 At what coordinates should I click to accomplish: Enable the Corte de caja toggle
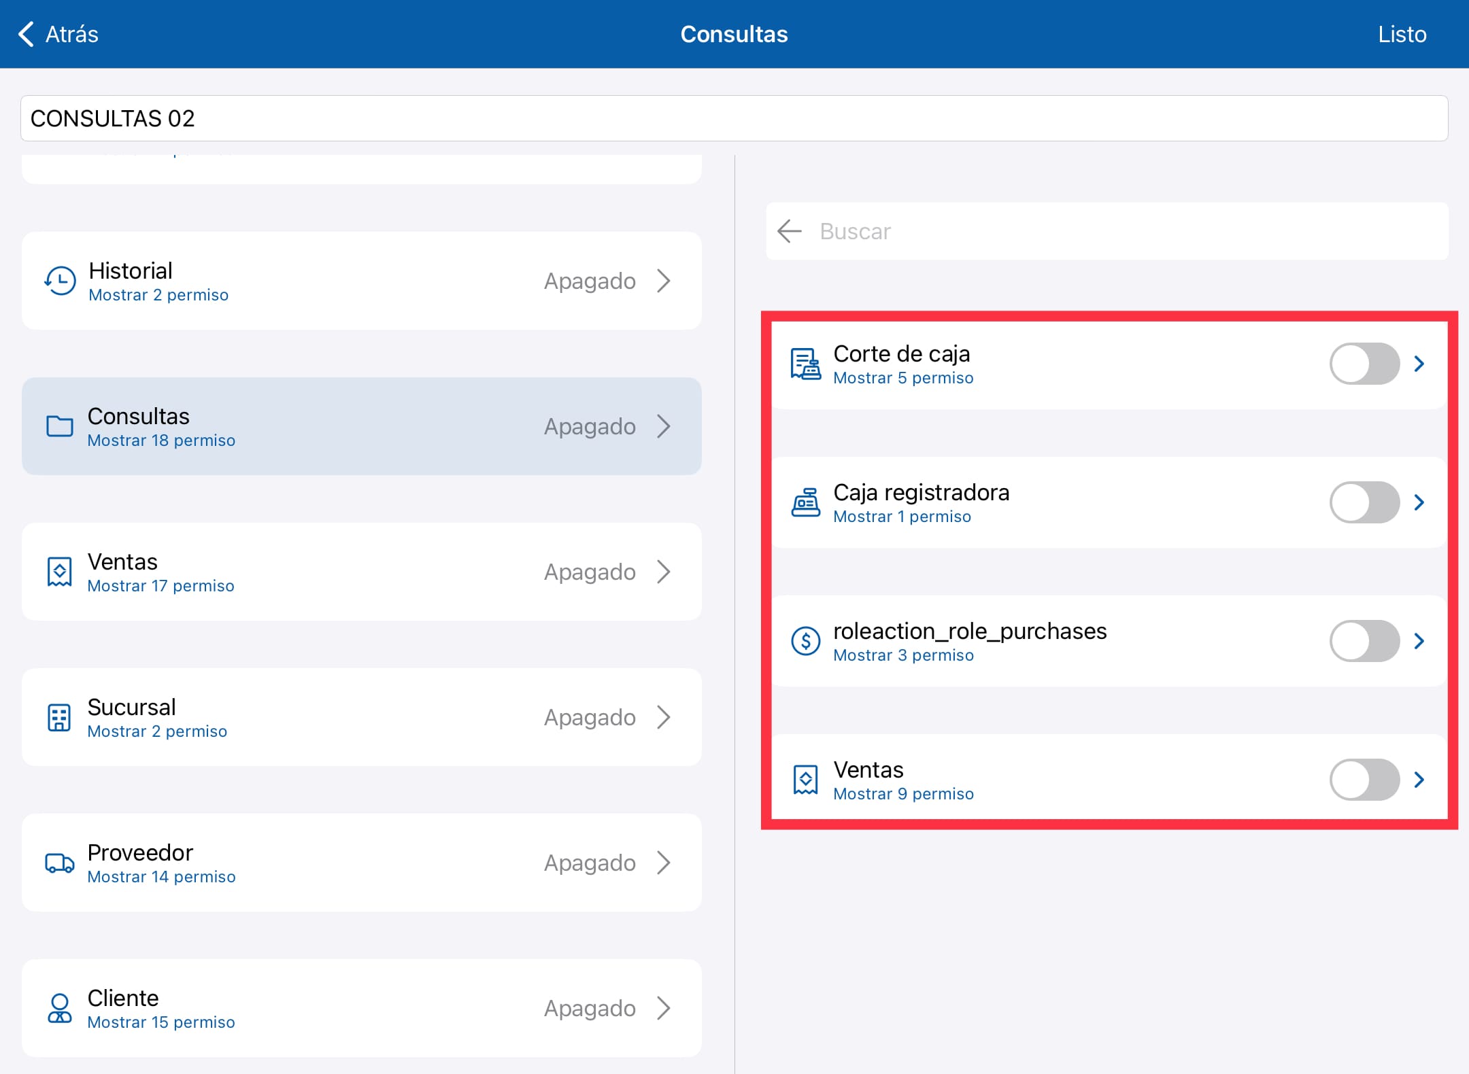point(1364,364)
